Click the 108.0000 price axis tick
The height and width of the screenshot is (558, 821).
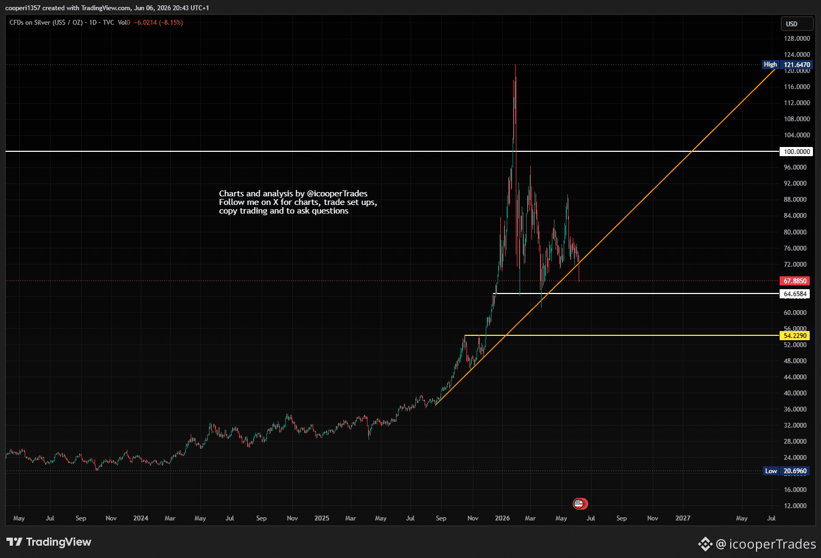[x=797, y=119]
